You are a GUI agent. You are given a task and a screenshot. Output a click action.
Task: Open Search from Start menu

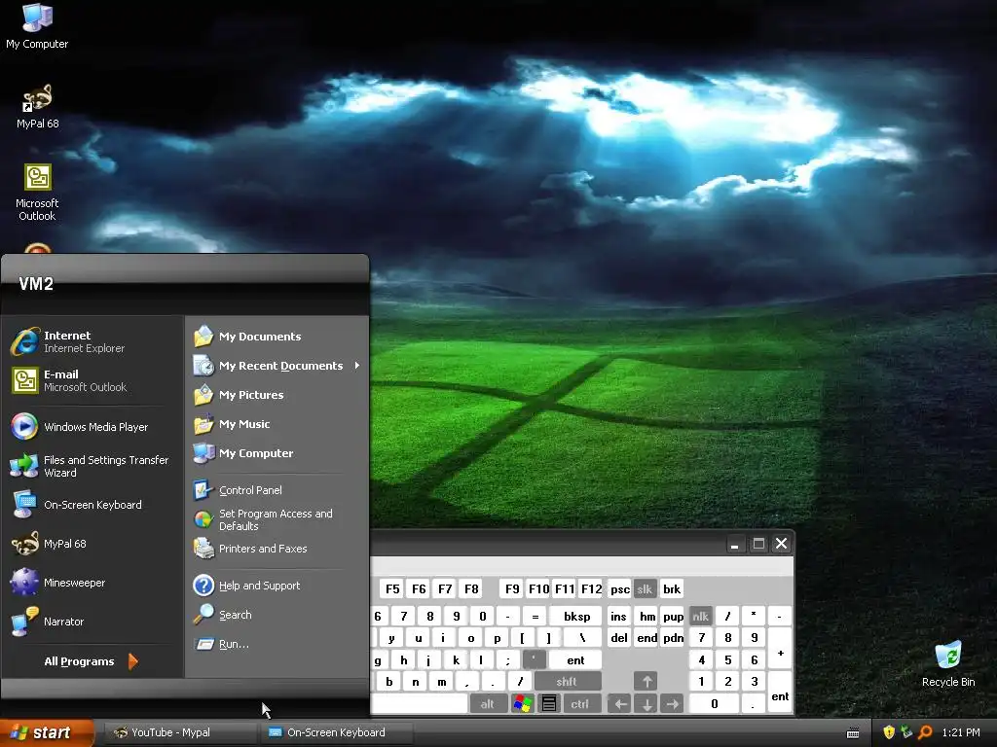point(277,615)
